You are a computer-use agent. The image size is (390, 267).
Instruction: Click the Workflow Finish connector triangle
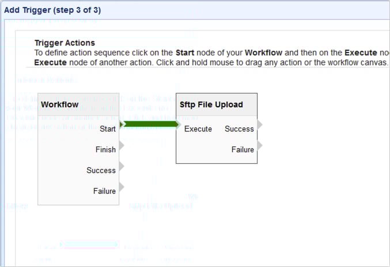[x=122, y=145]
